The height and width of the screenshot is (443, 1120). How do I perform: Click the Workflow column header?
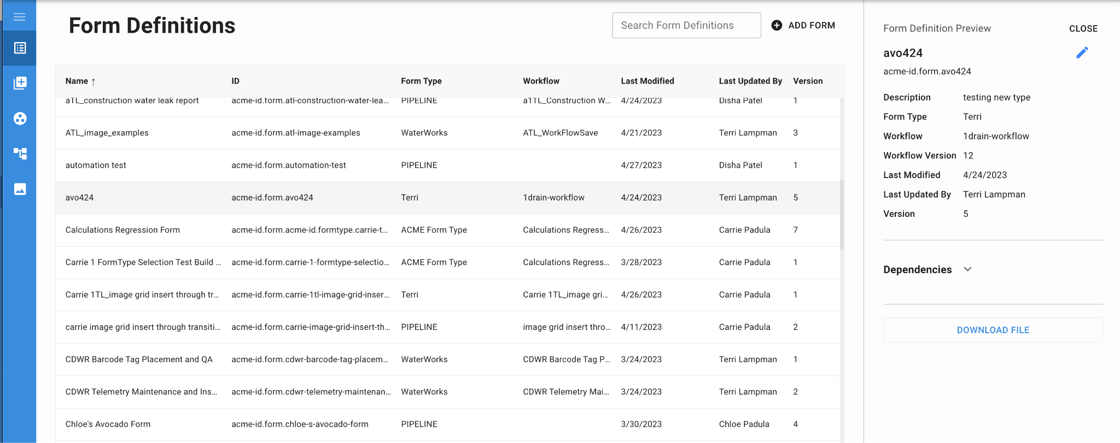[541, 81]
